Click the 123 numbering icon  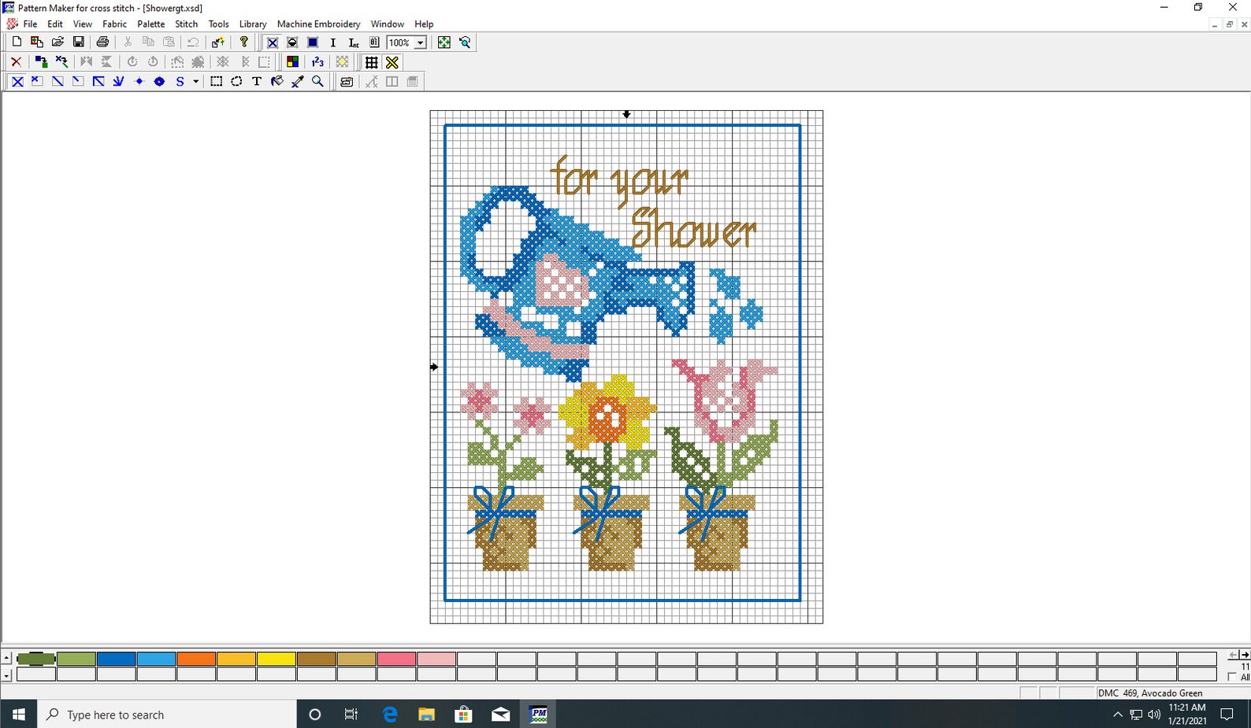pos(317,62)
